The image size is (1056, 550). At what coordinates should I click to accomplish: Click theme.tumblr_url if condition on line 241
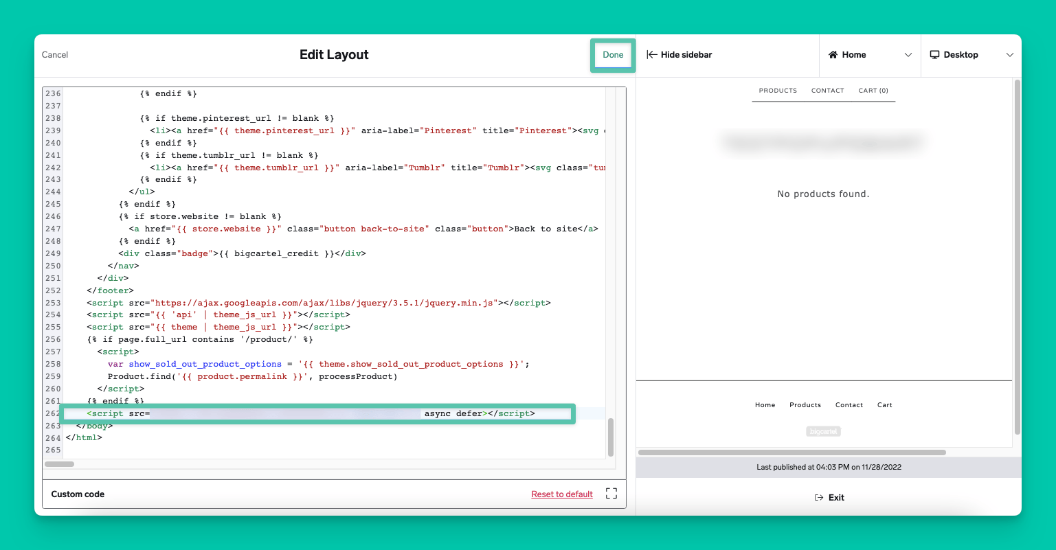229,155
